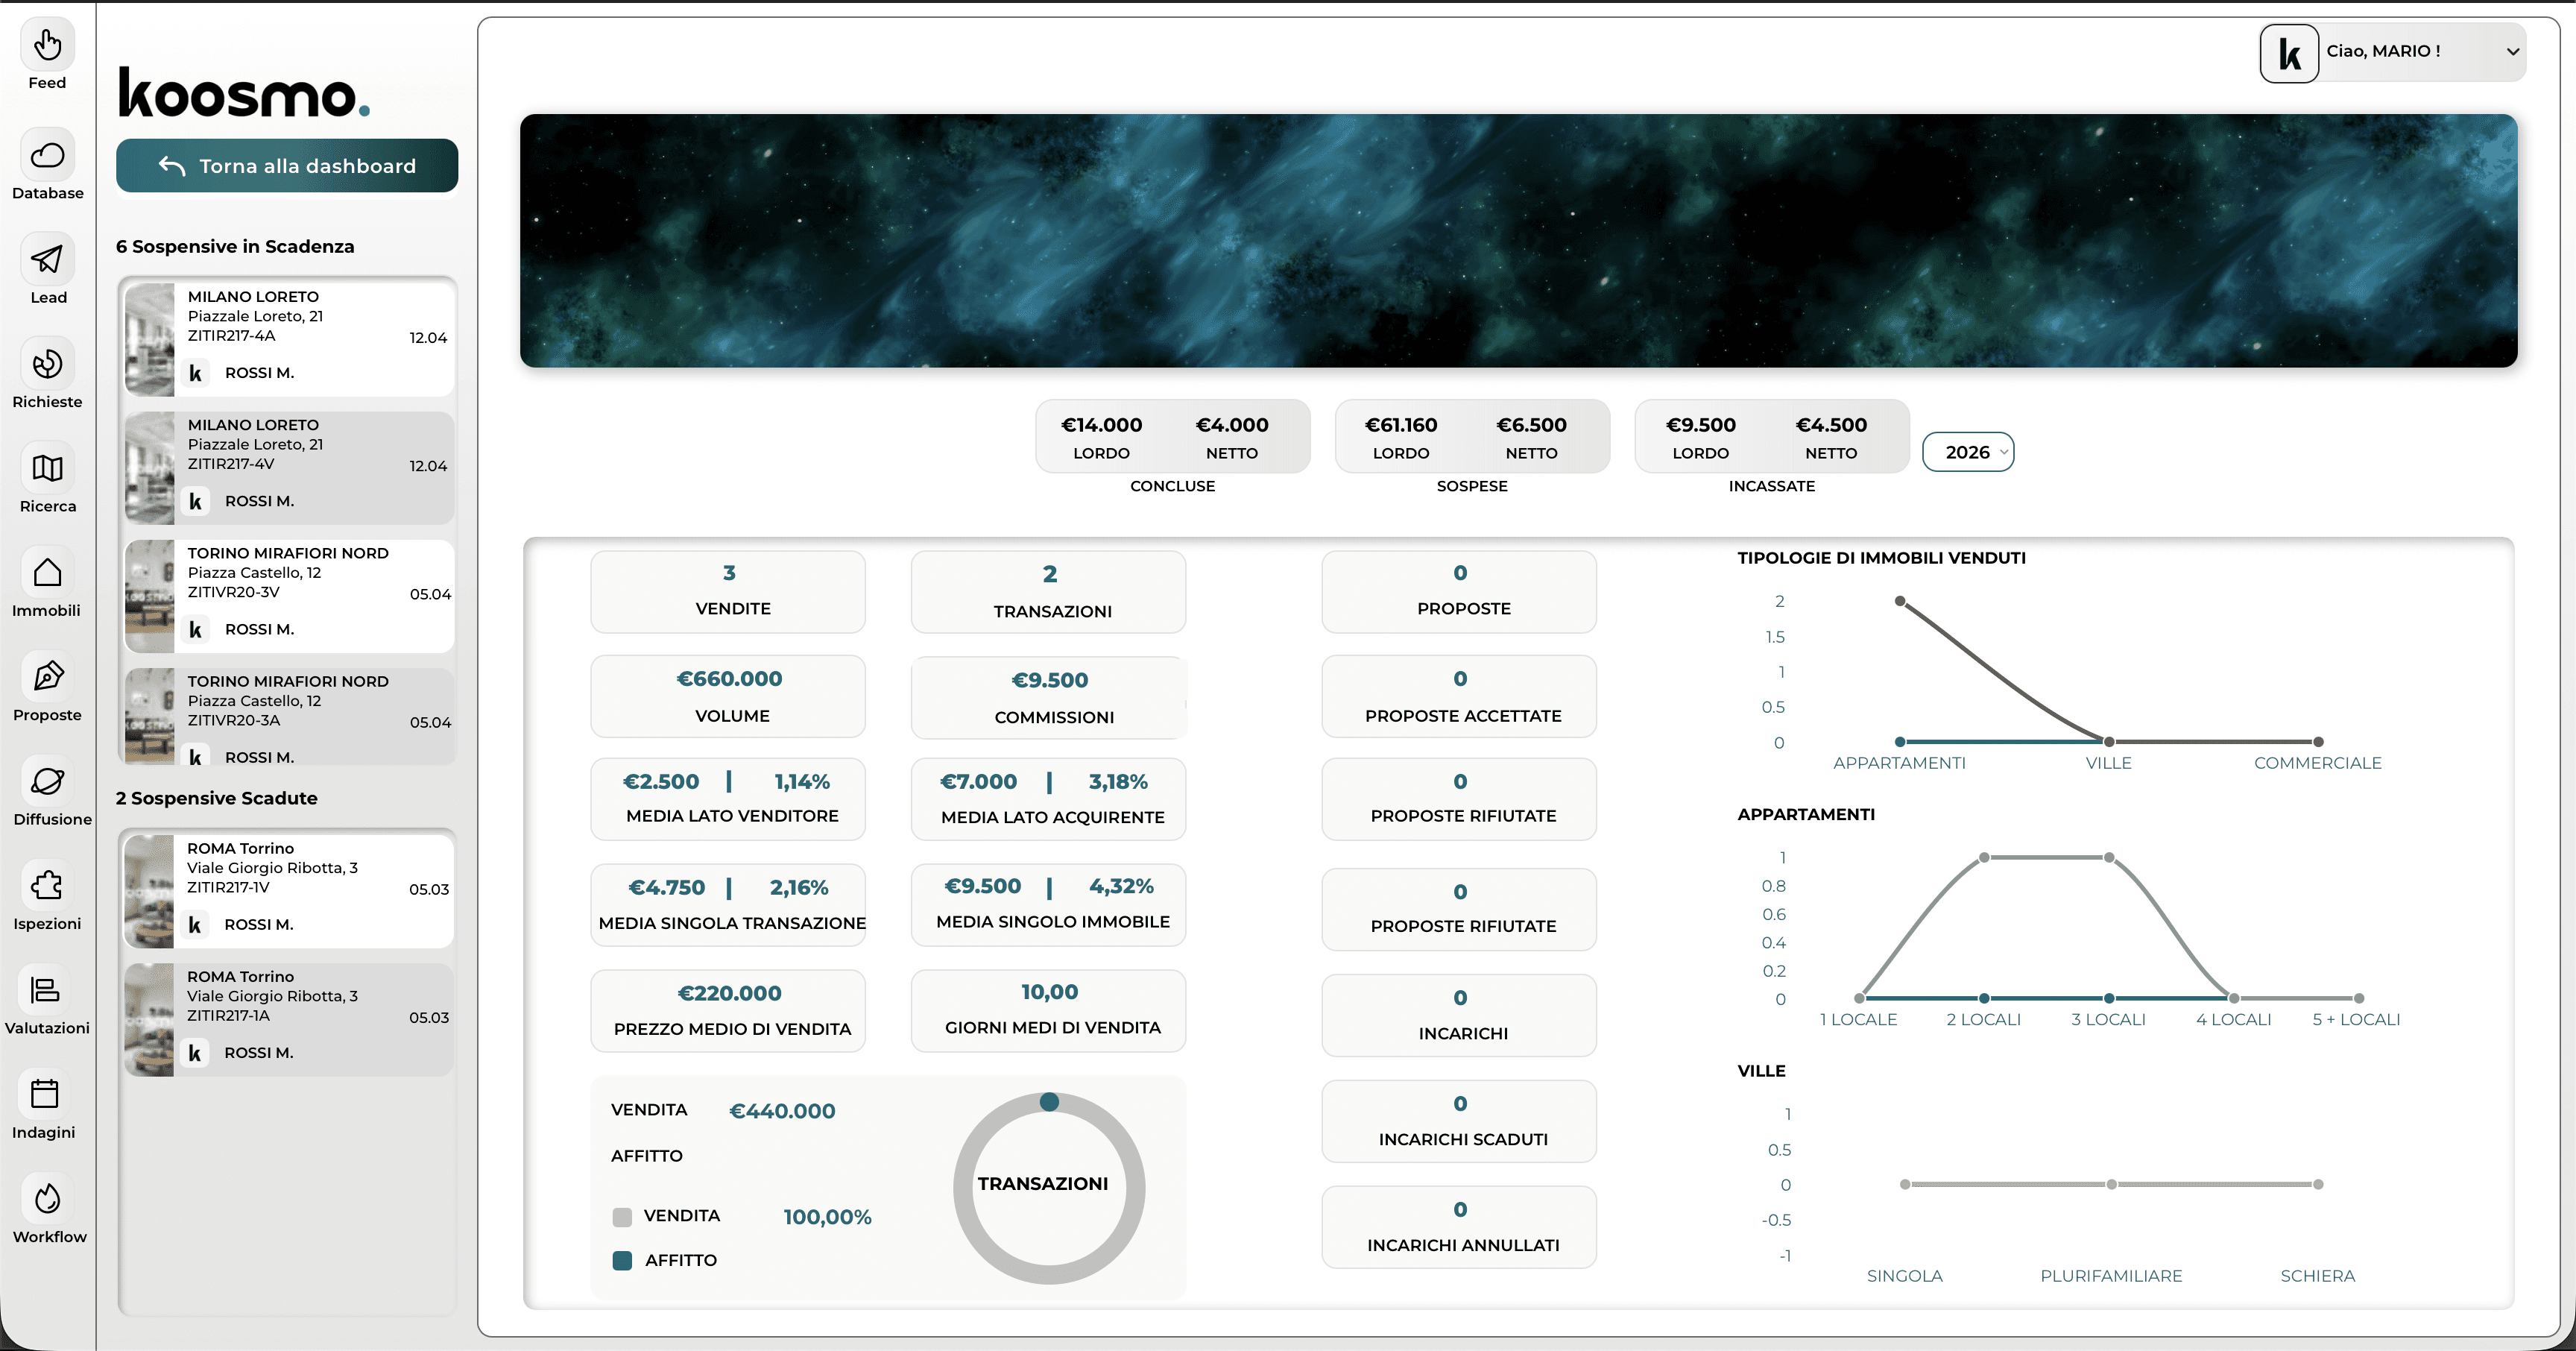2576x1351 pixels.
Task: Click the COMMERCIALE chart data point
Action: 2318,742
